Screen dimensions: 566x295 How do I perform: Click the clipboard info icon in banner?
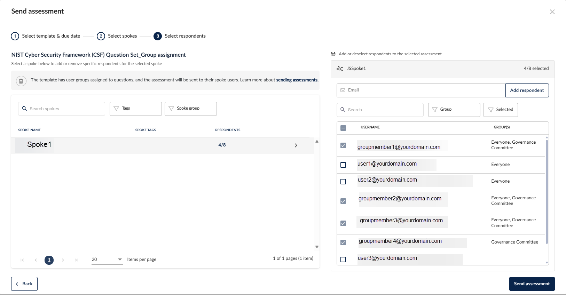point(21,81)
